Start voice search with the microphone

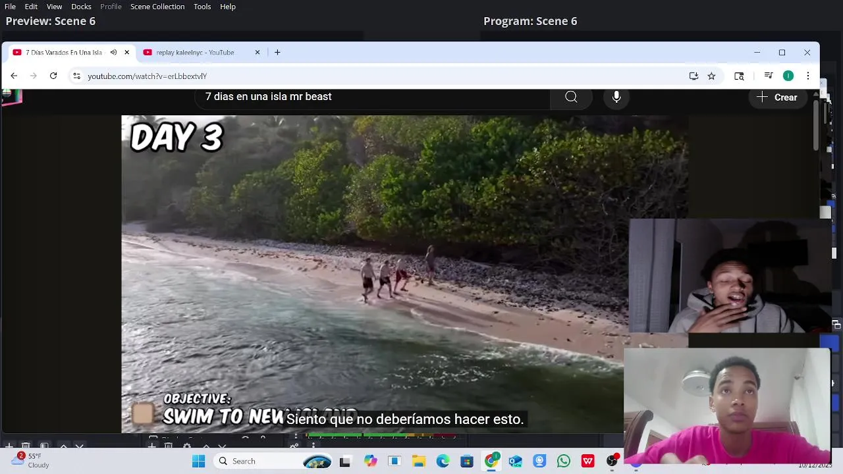click(616, 97)
